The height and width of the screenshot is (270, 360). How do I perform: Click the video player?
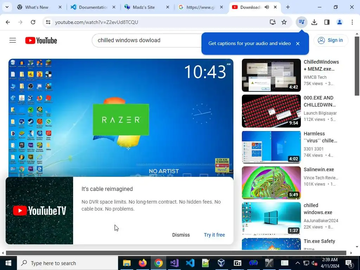click(x=121, y=117)
